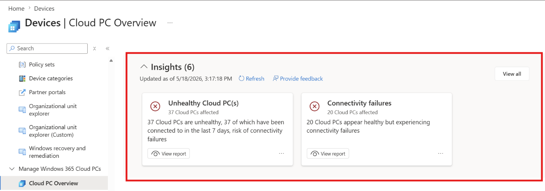Collapse the sidebar with the double chevron
Screen dimensions: 545x191
tap(107, 48)
